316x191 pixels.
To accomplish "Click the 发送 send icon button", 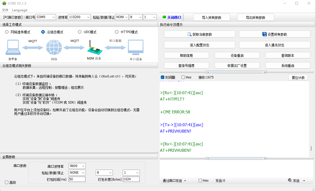I will point(293,181).
